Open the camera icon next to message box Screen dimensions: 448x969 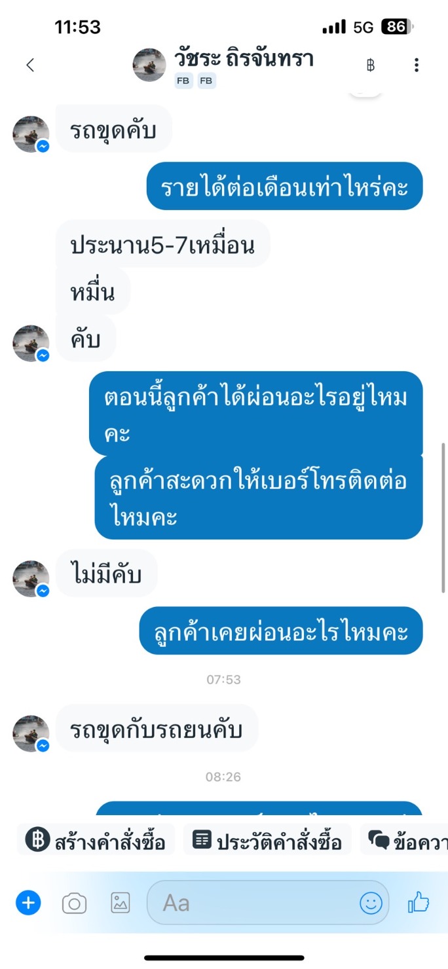pos(74,904)
